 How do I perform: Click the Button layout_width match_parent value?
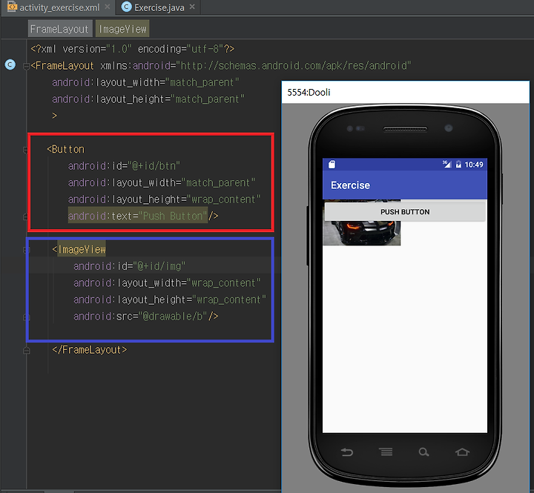(218, 182)
